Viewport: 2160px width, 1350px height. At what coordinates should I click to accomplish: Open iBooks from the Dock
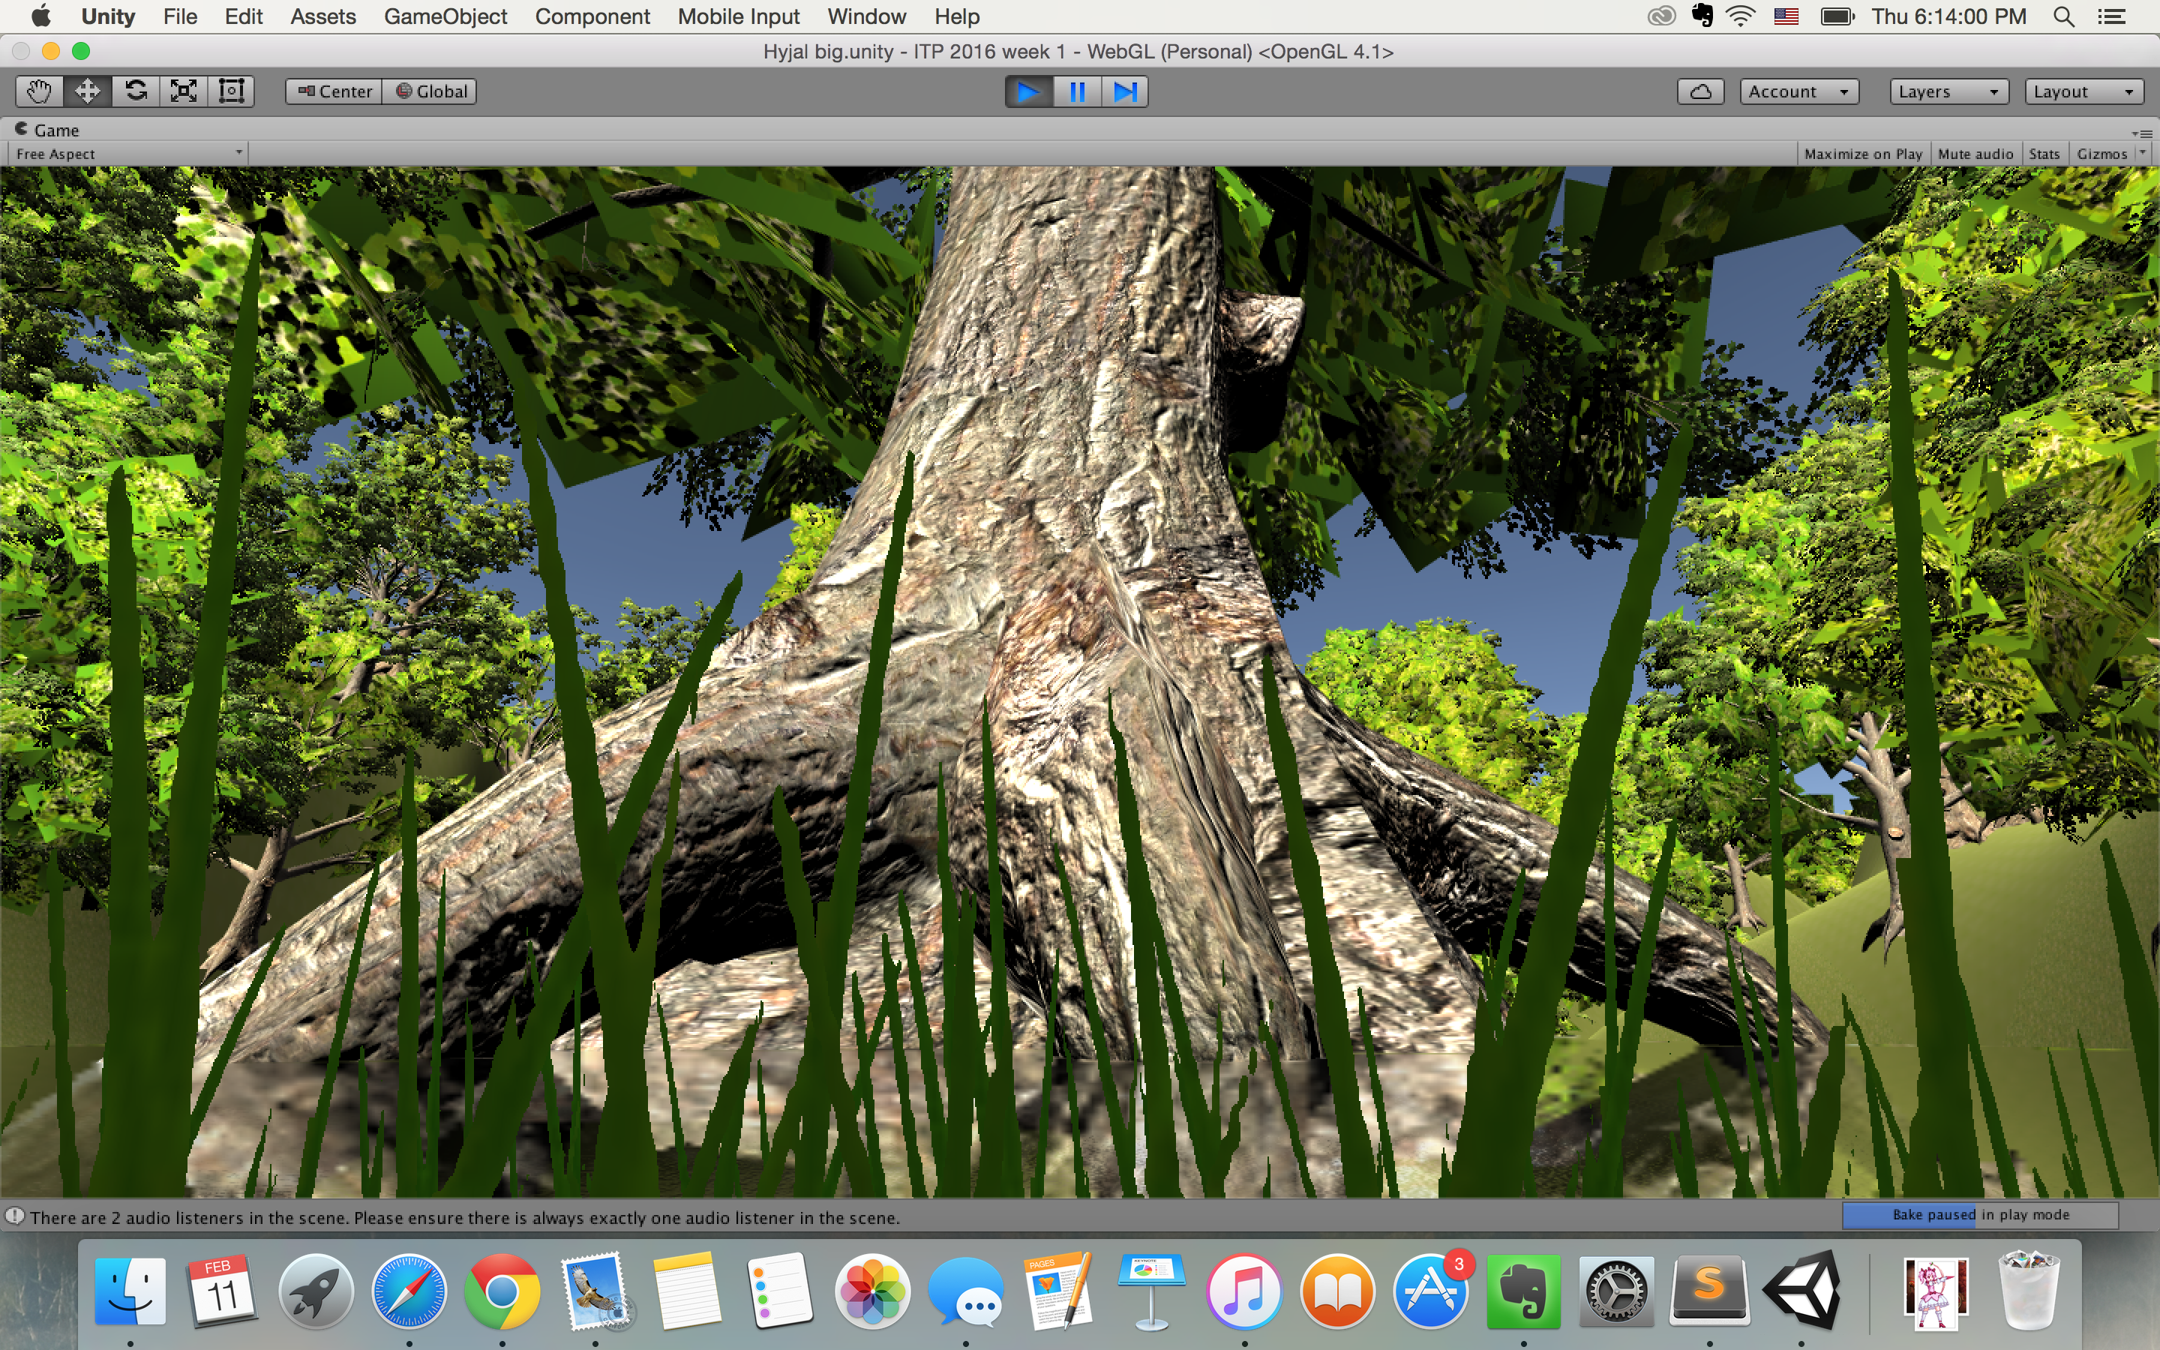(x=1337, y=1291)
